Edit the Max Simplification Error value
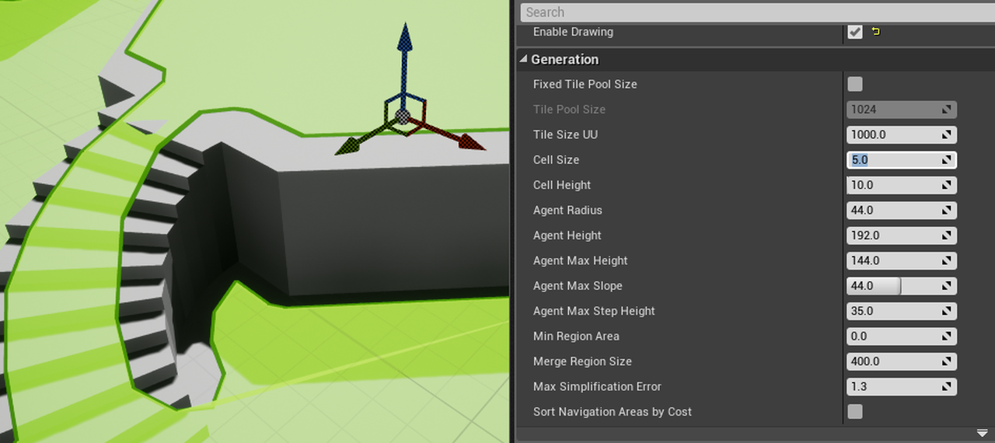The height and width of the screenshot is (443, 995). [892, 386]
